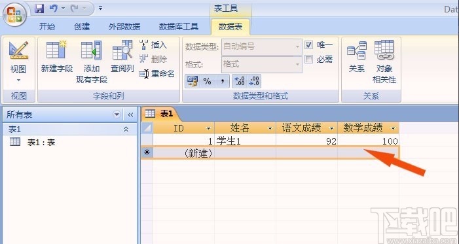The height and width of the screenshot is (244, 459).
Task: Open the 外部数据 tab
Action: pyautogui.click(x=124, y=27)
